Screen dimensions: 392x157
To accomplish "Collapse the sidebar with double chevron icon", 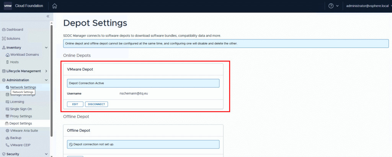I will pyautogui.click(x=48, y=16).
